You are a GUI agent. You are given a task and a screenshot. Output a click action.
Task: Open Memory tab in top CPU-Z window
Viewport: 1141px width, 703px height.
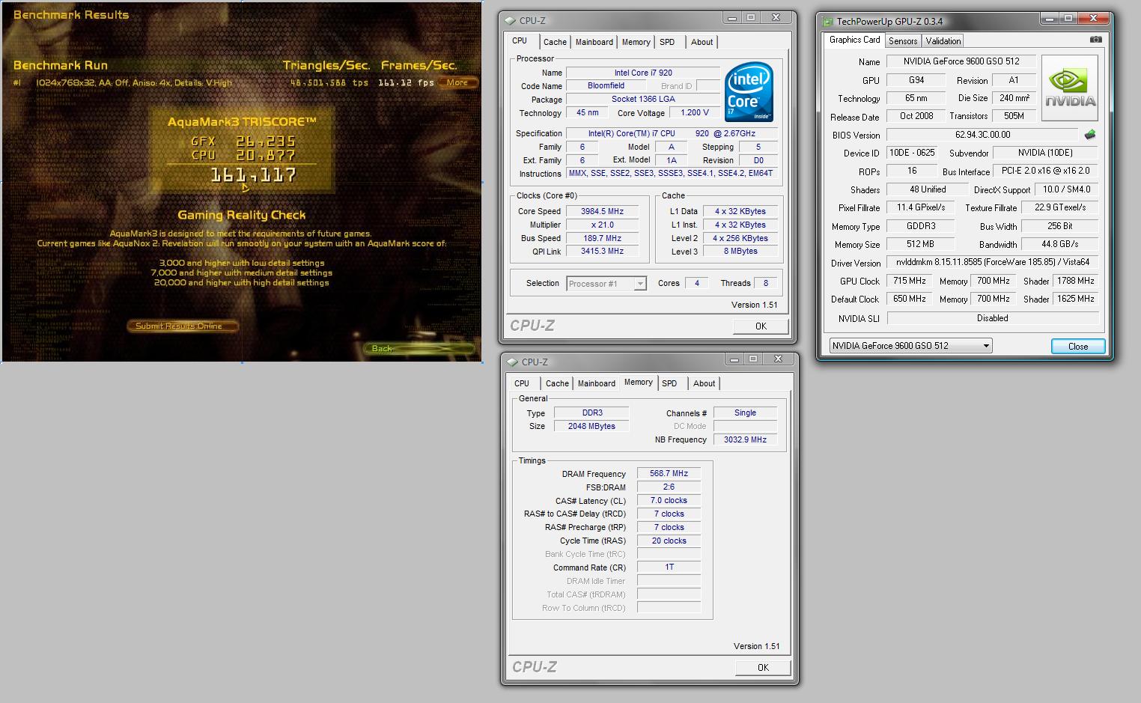[636, 42]
